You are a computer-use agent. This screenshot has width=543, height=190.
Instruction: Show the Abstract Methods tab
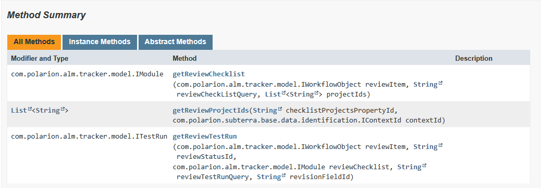pyautogui.click(x=175, y=42)
